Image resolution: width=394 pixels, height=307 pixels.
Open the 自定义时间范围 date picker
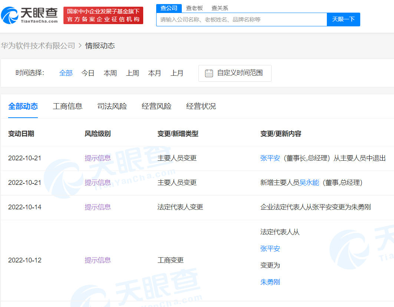tap(234, 73)
